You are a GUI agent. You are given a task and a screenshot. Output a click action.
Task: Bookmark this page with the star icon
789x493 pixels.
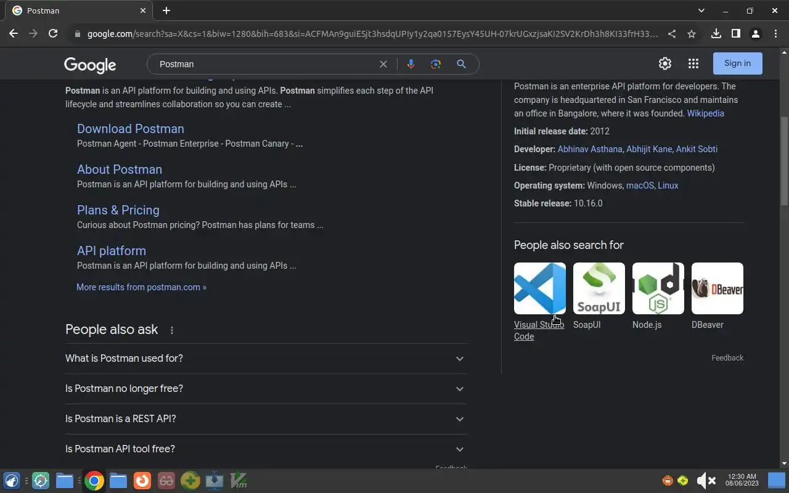tap(692, 34)
